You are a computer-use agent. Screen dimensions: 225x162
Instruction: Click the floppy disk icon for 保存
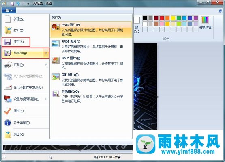click(8, 42)
